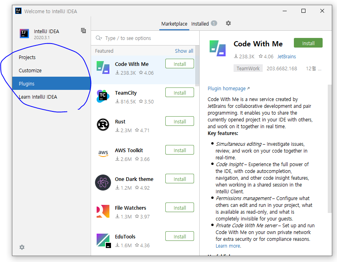Open the plugin settings gear next to Installed
Screen dimensions: 337x262
point(228,23)
